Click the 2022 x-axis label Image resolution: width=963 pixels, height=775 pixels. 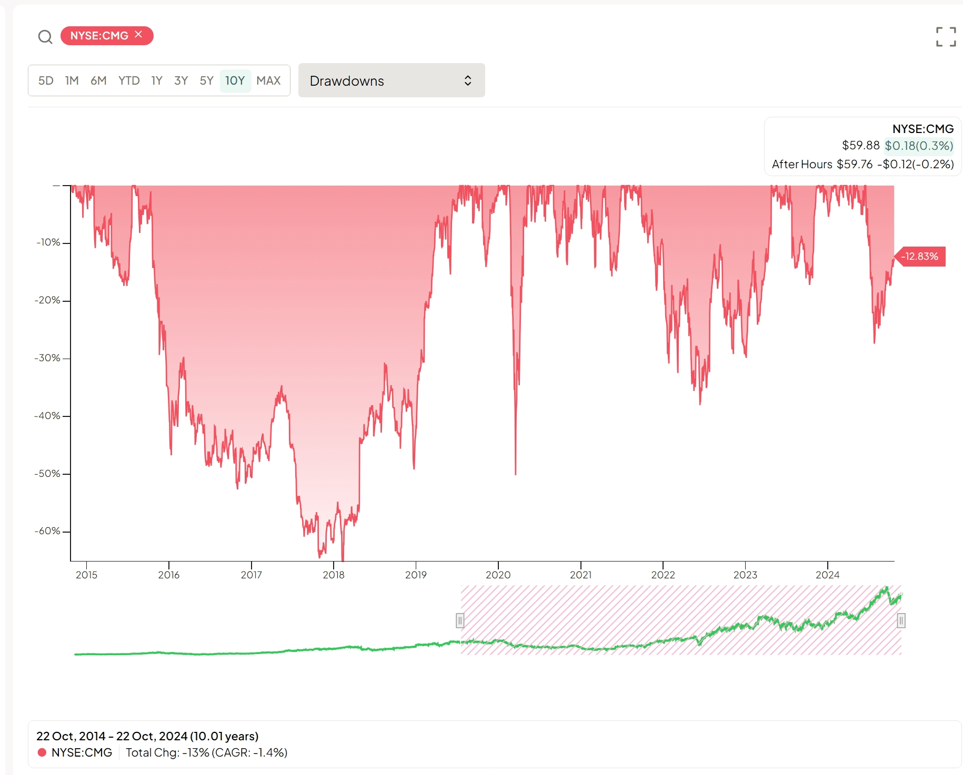[x=663, y=575]
